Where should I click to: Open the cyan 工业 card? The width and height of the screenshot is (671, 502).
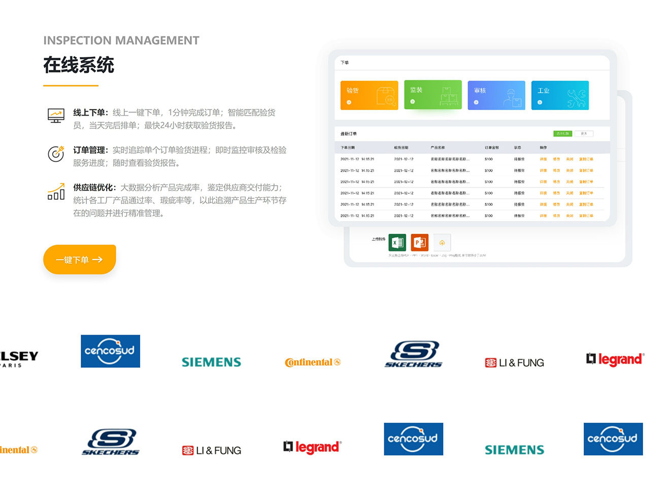click(560, 95)
